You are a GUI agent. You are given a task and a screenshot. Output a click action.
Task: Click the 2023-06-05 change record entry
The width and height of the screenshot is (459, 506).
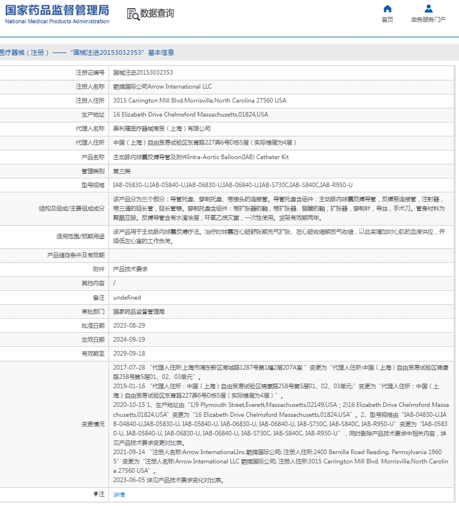point(169,480)
